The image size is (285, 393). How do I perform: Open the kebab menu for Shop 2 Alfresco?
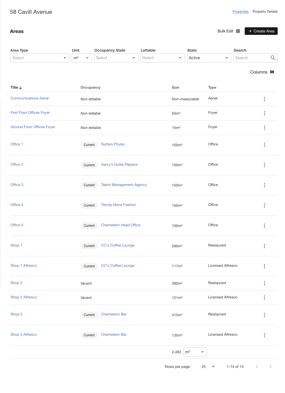[x=264, y=298]
